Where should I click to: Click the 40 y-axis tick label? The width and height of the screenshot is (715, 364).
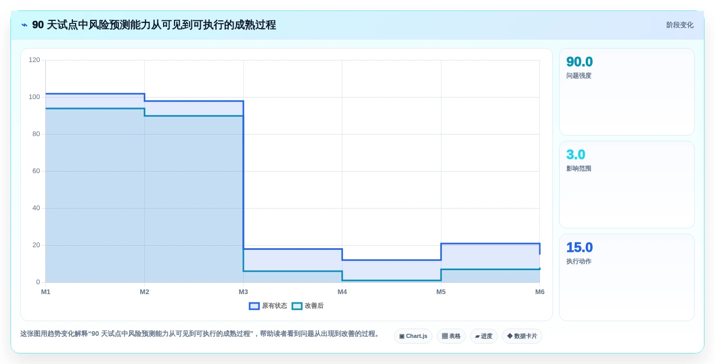36,208
